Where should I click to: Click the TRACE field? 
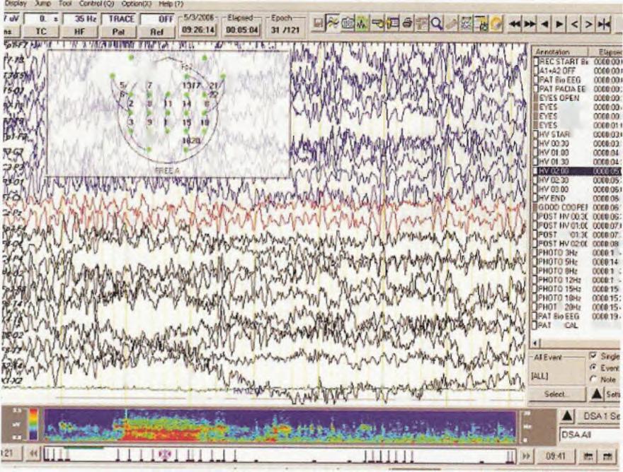pyautogui.click(x=118, y=18)
